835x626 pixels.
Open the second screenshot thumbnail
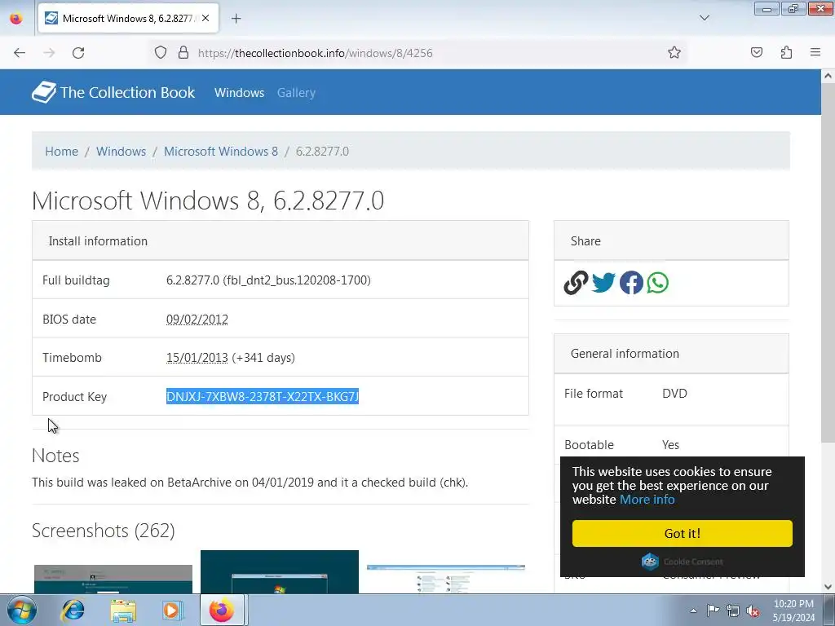point(280,571)
